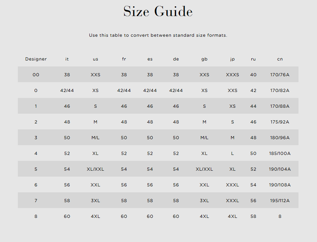Select the 4XL cell in jp column
This screenshot has width=317, height=242.
click(232, 216)
